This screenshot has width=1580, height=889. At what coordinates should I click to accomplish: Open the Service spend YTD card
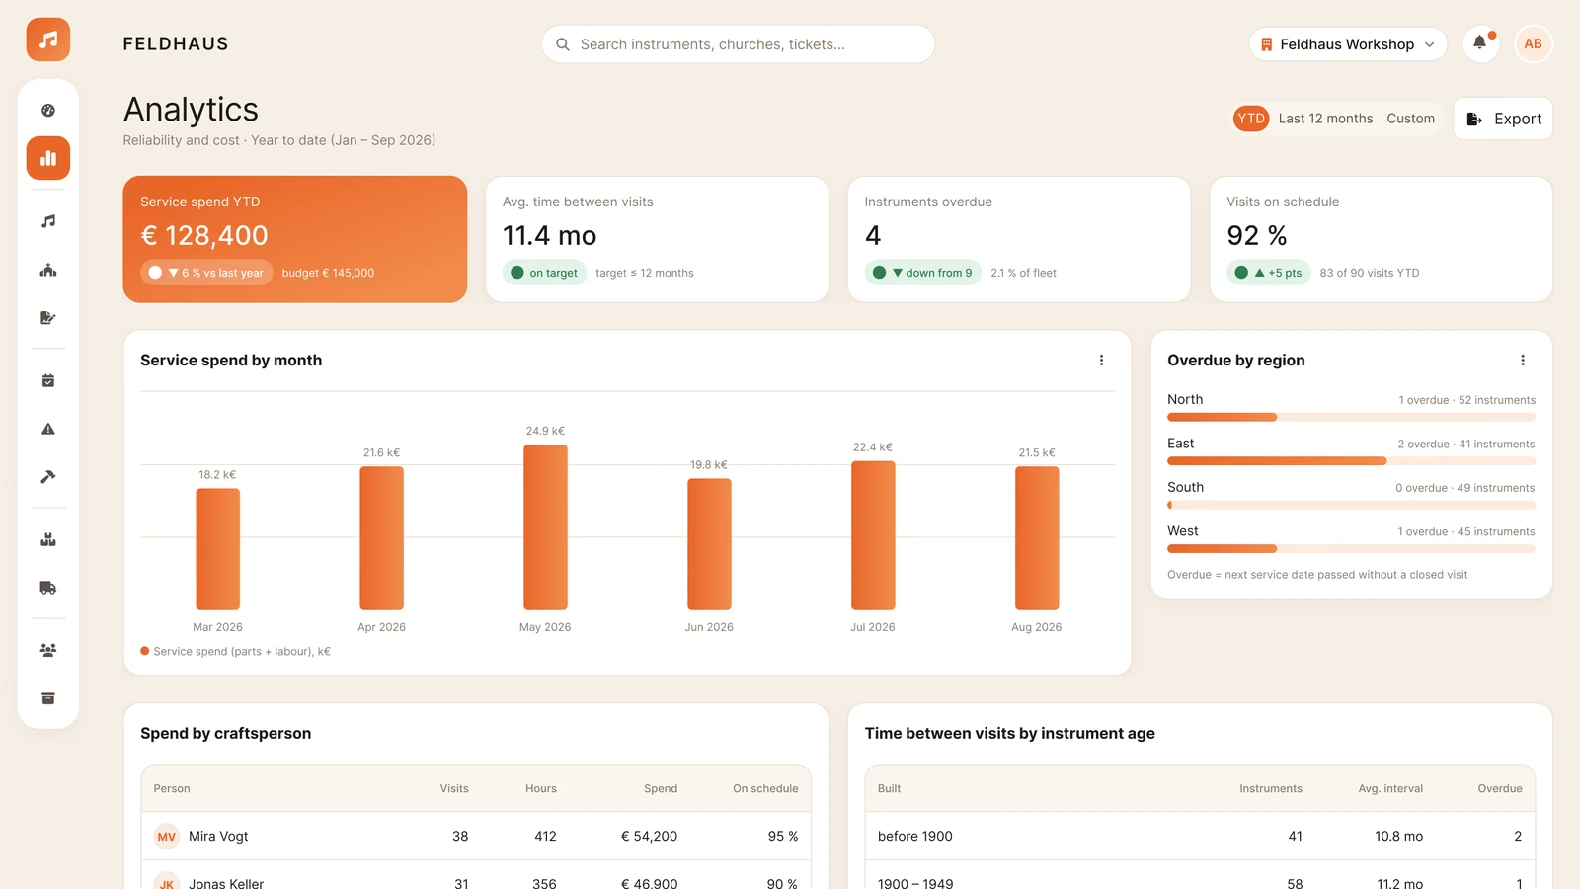pyautogui.click(x=295, y=239)
